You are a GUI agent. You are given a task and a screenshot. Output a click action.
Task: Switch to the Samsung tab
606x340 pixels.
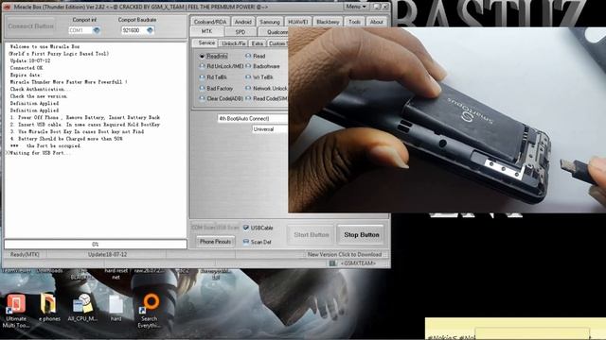[x=269, y=22]
